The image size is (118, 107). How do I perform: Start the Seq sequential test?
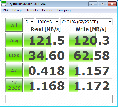[14, 40]
